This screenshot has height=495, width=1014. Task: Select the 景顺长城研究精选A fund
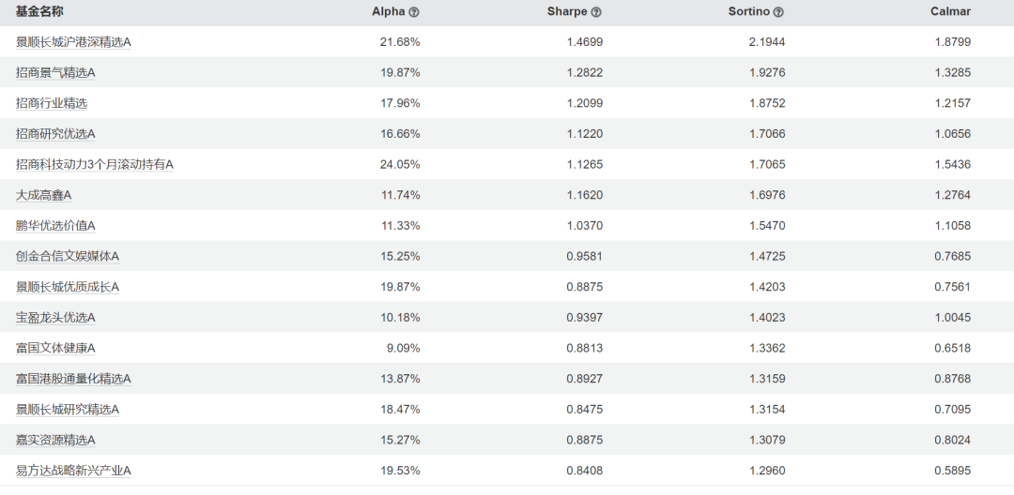point(68,410)
